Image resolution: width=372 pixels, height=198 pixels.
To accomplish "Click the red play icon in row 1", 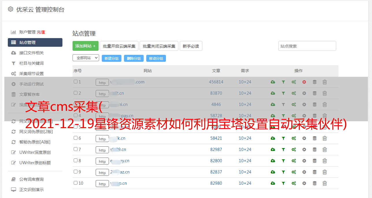I will tap(304, 82).
